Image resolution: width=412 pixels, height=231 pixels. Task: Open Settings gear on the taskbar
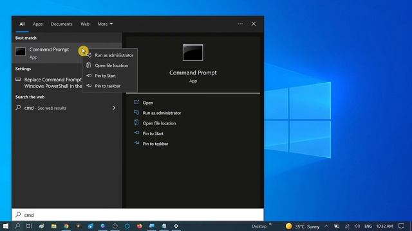pos(176,226)
